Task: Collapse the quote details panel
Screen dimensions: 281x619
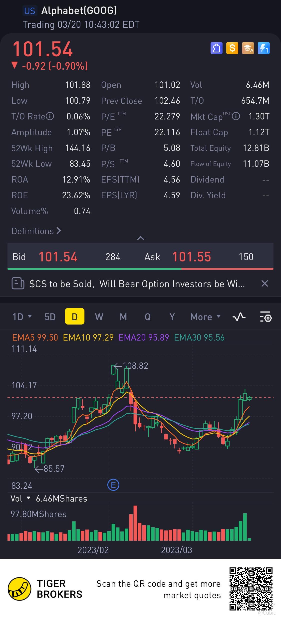Action: [x=141, y=238]
